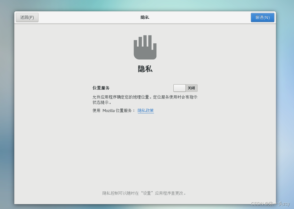Click the 返回(P) back button
Screen dimensions: 294x209
click(27, 18)
